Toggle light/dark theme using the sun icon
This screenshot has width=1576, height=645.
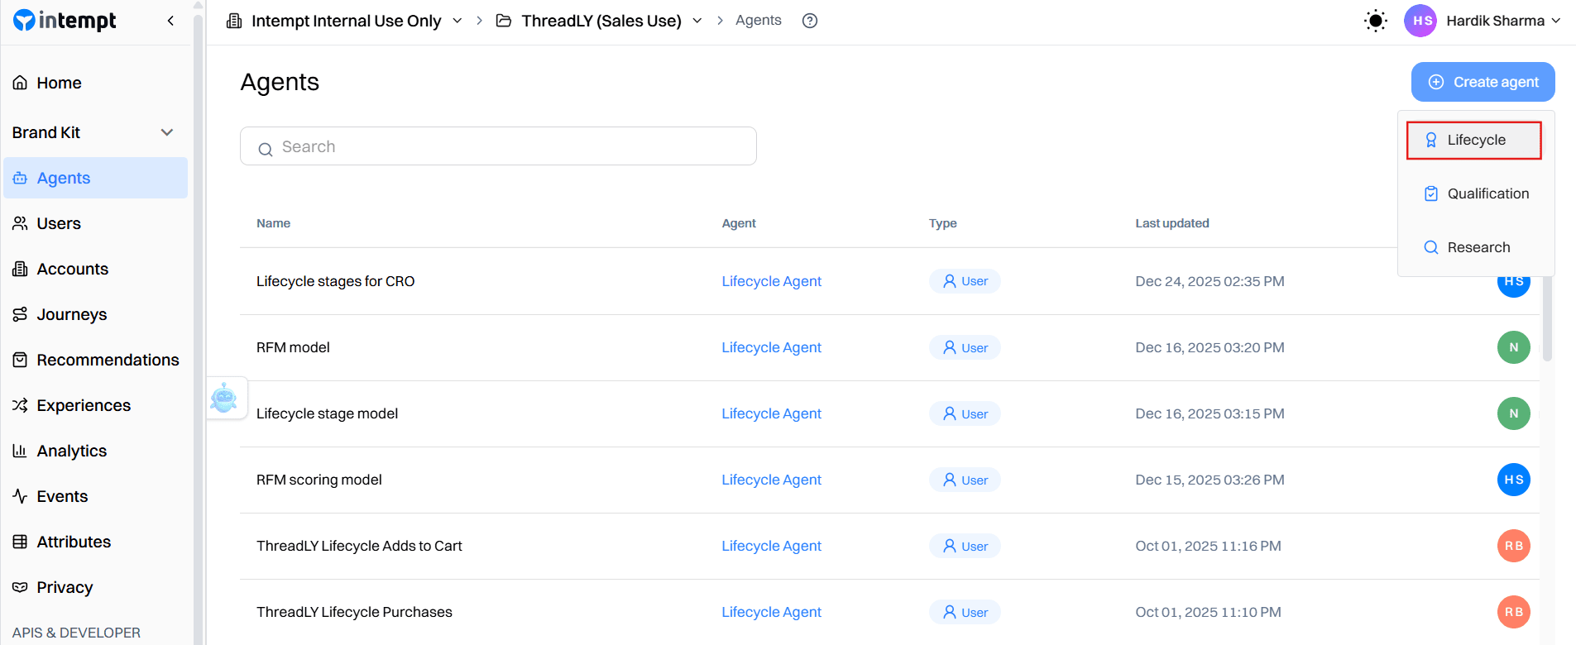1375,20
